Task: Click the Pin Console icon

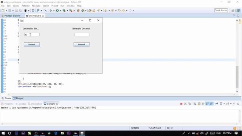Action: click(x=217, y=104)
